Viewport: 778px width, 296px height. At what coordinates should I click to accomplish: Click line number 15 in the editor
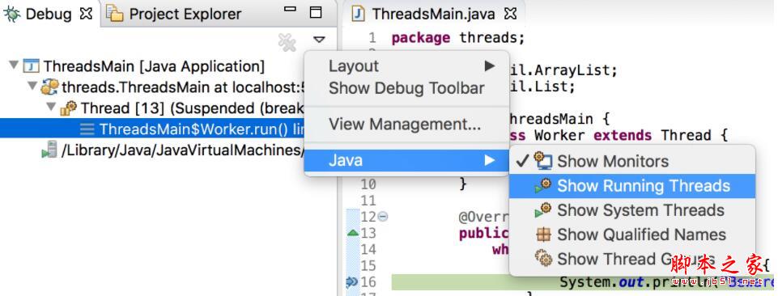pos(368,266)
